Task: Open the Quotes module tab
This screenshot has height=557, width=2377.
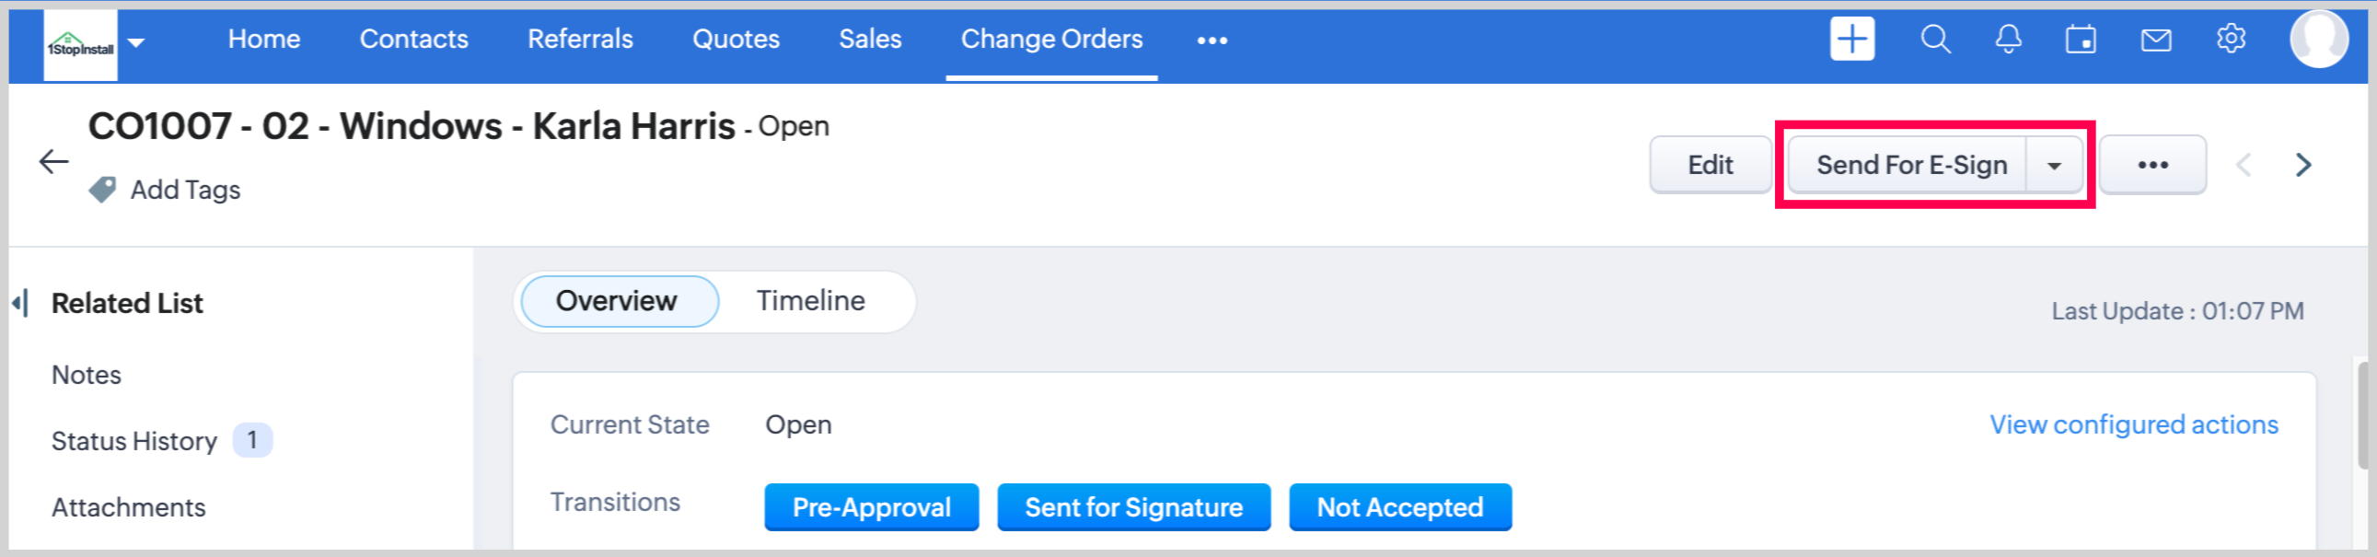Action: tap(736, 40)
